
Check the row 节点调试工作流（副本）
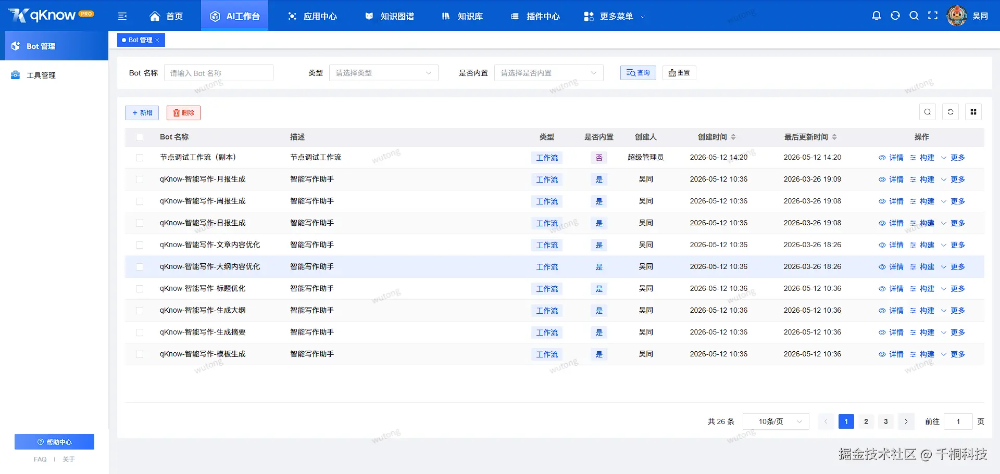[140, 158]
